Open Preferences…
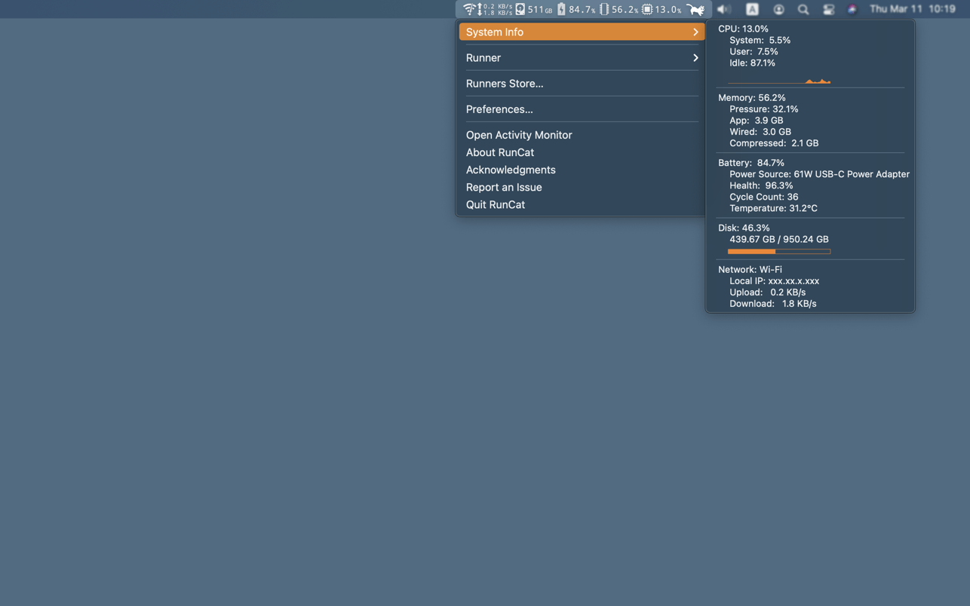 (x=499, y=109)
